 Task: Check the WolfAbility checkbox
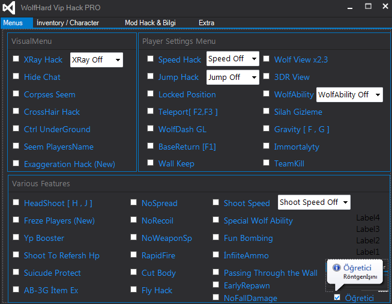(267, 94)
